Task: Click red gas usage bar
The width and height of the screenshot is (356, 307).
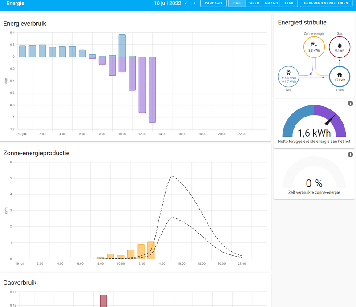Action: pyautogui.click(x=103, y=301)
